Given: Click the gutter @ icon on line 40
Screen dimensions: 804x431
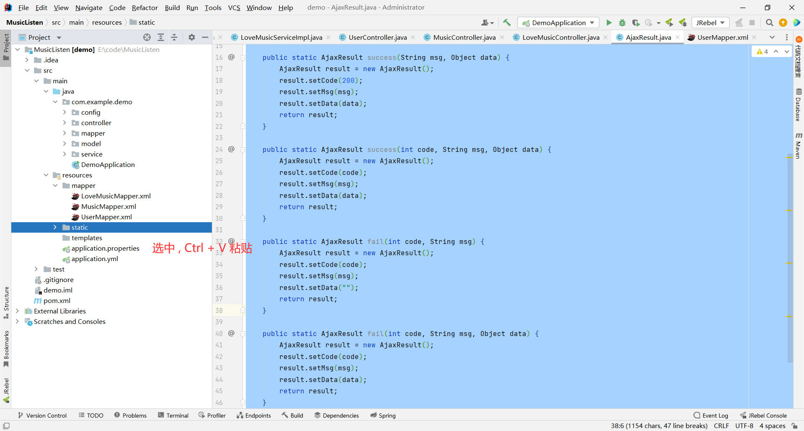Looking at the screenshot, I should coord(231,333).
